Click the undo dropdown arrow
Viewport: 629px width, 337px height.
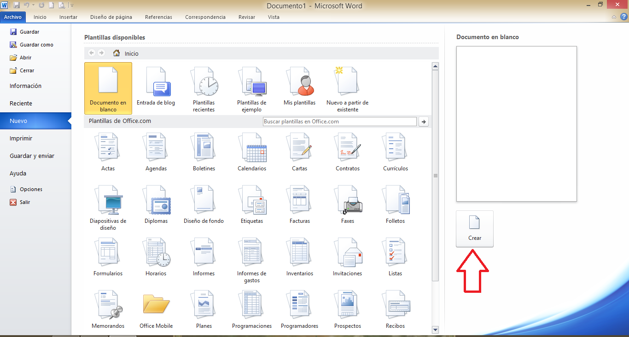coord(34,6)
